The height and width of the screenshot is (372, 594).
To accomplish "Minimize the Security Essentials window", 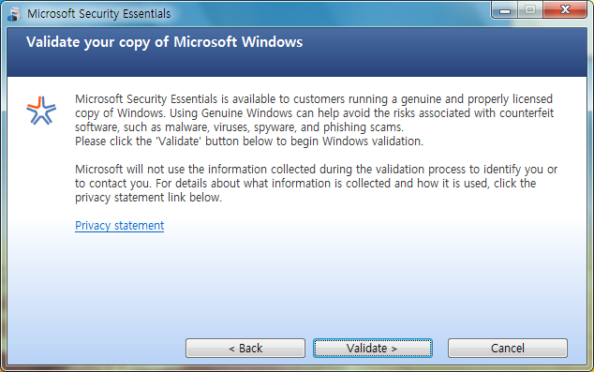I will (505, 10).
